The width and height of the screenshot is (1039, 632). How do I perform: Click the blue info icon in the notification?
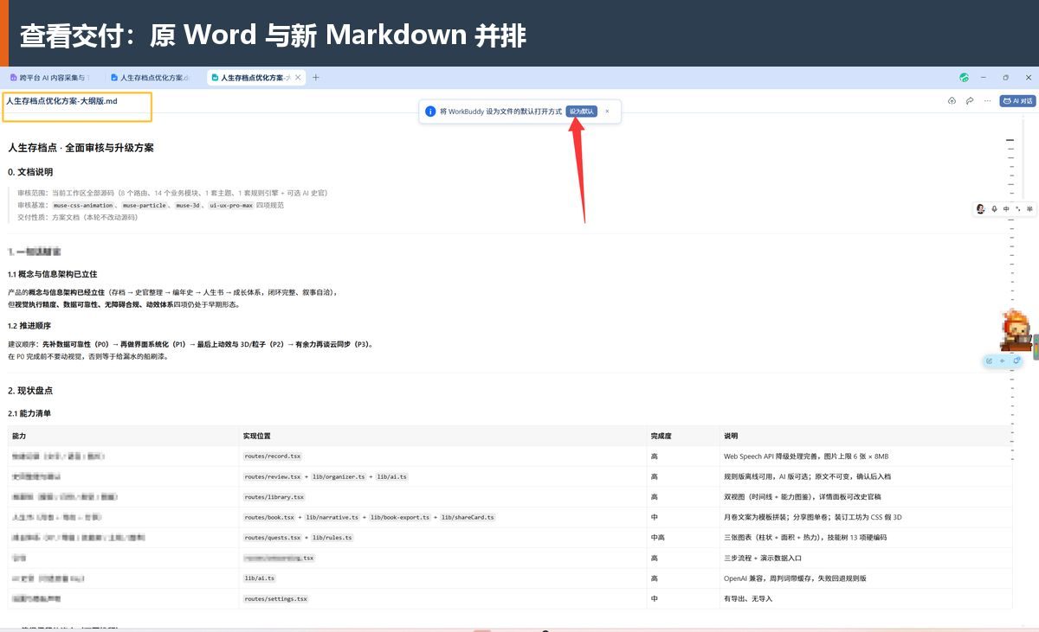point(430,112)
